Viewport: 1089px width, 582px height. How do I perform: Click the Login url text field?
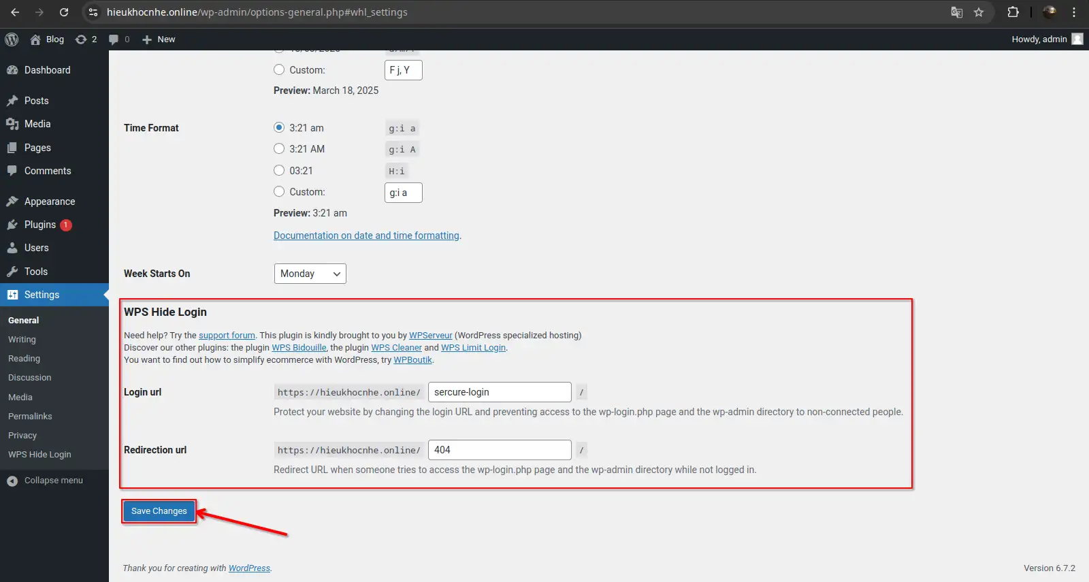[500, 392]
